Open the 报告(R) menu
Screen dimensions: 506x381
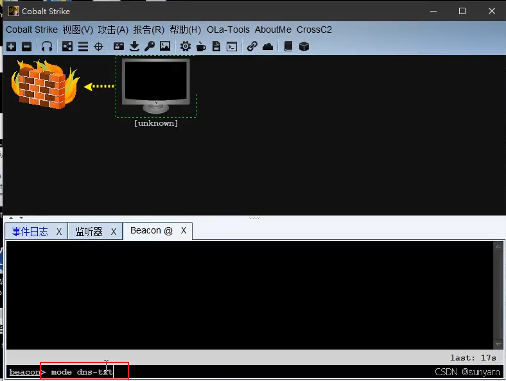149,30
